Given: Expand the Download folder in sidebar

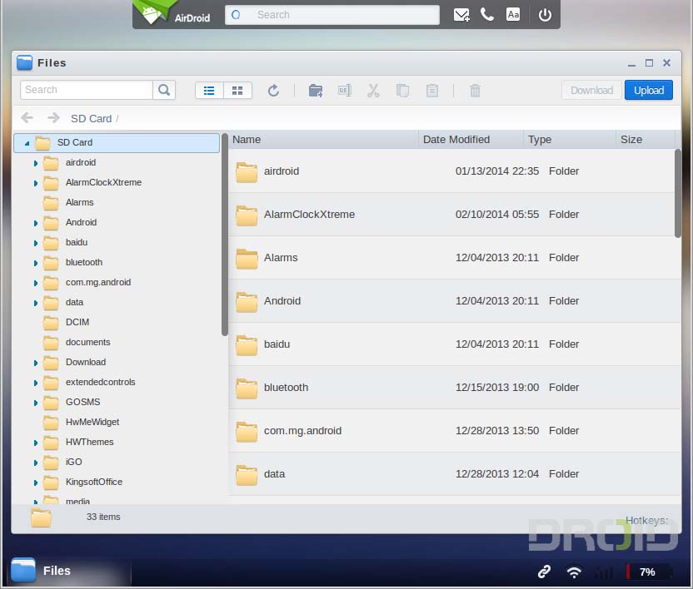Looking at the screenshot, I should tap(35, 363).
